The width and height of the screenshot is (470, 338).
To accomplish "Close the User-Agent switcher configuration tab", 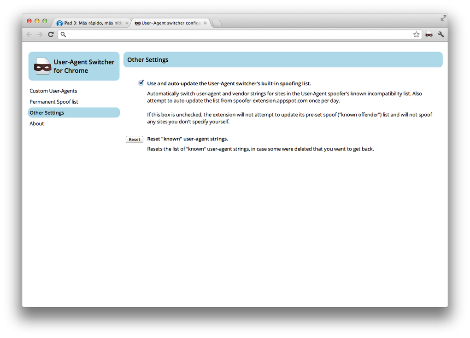I will [x=205, y=23].
